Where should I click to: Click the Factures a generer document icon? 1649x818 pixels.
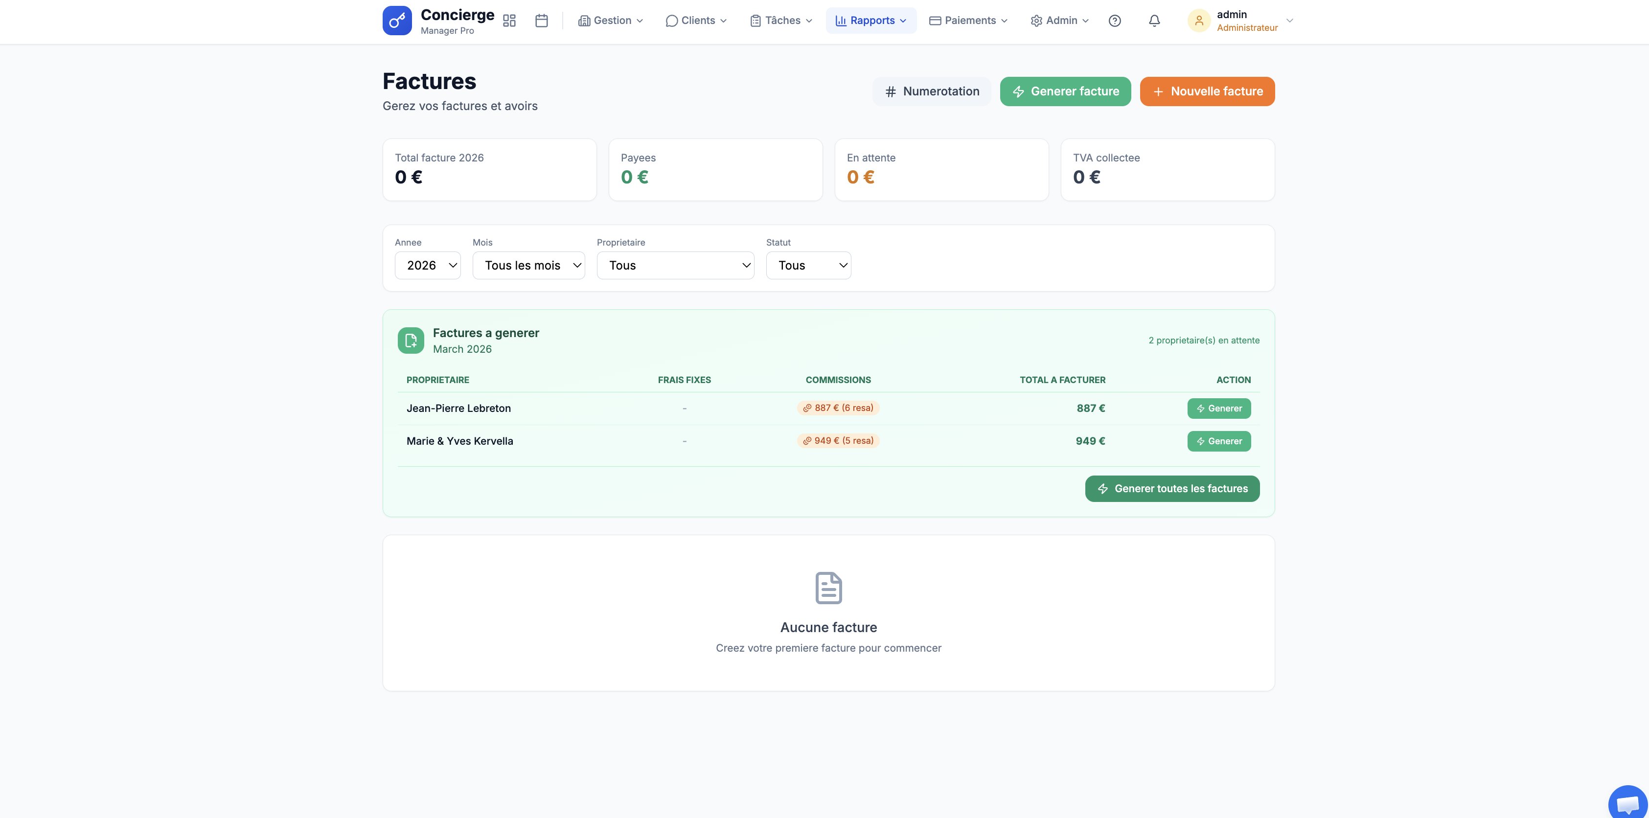coord(411,341)
